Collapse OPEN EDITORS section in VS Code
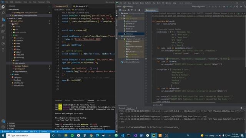This screenshot has width=246, height=138. [8, 10]
